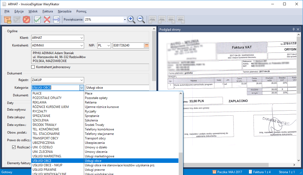Viewport: 303px width, 175px height.
Task: Zoom out with the minus magnifier
Action: [x=141, y=20]
